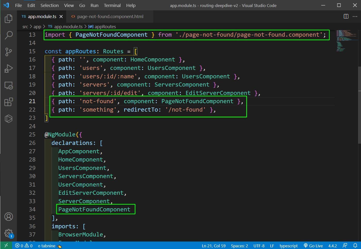Click redirectTo property on line 22
This screenshot has height=249, width=361.
click(141, 110)
